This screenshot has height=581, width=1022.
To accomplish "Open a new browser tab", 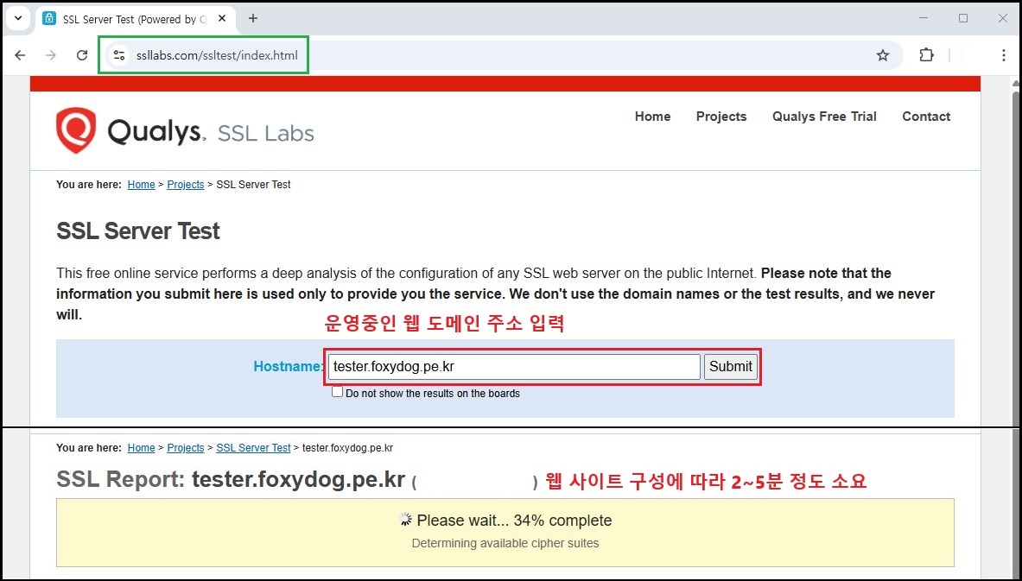I will [253, 18].
